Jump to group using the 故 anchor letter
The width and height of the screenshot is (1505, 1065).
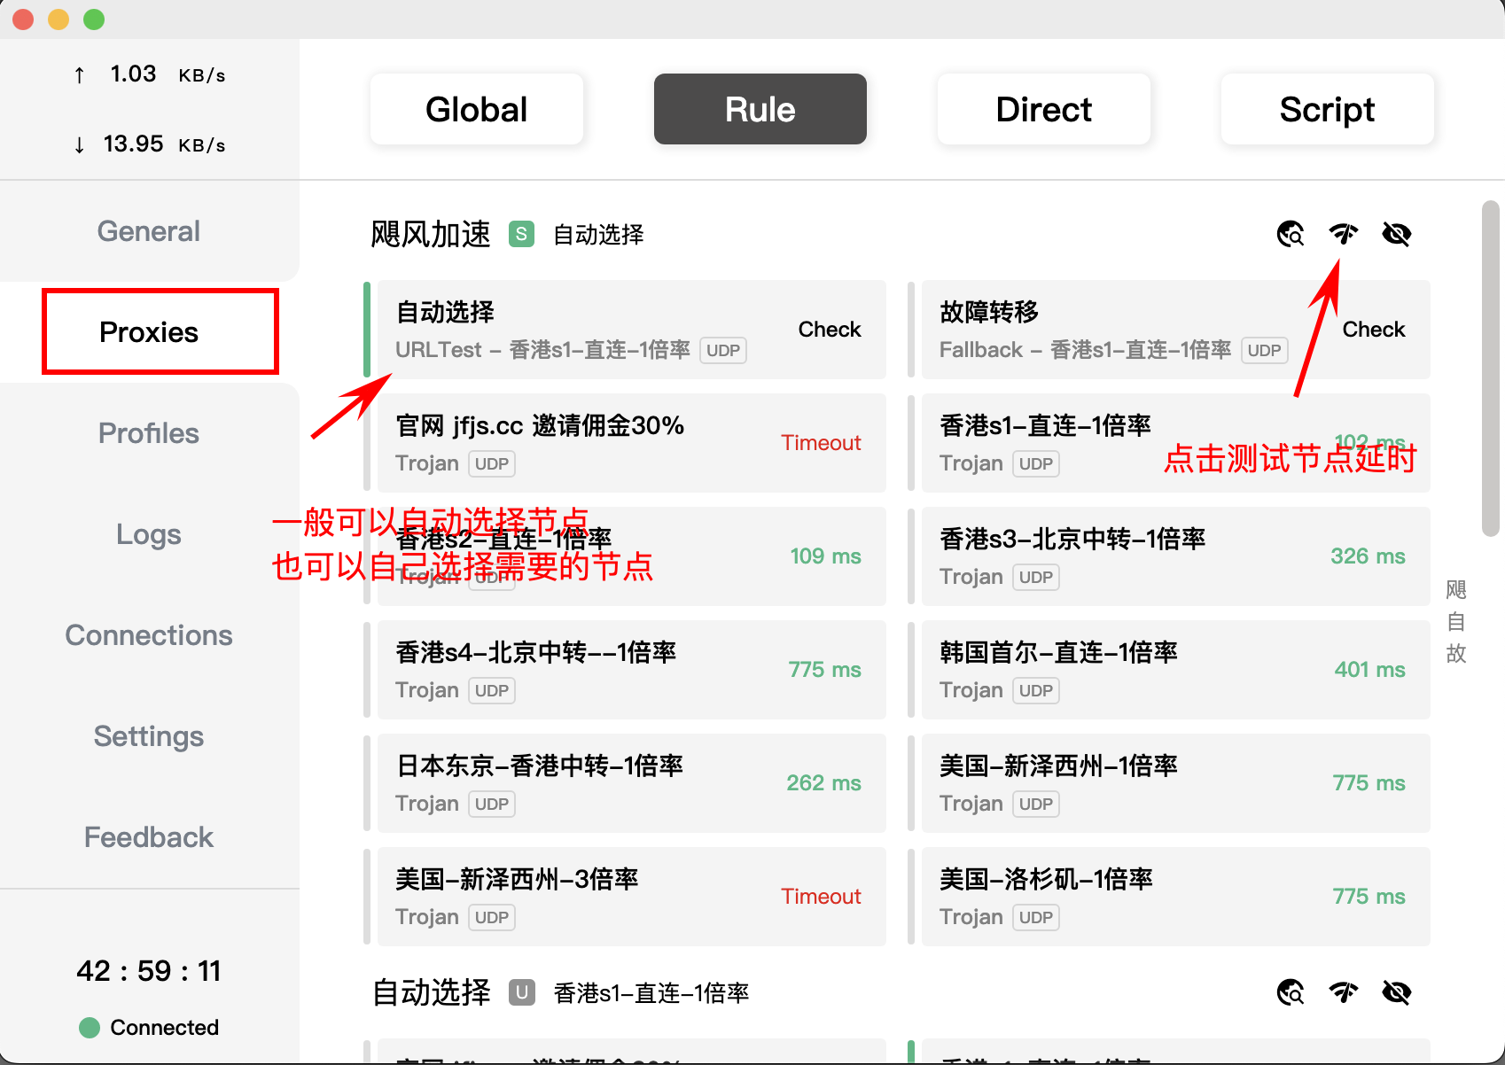click(x=1456, y=654)
